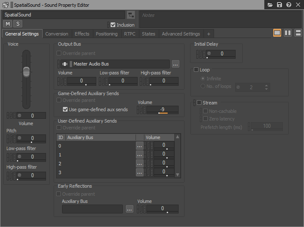This screenshot has height=227, width=304.
Task: Select Infinite loop radio button
Action: [x=203, y=79]
